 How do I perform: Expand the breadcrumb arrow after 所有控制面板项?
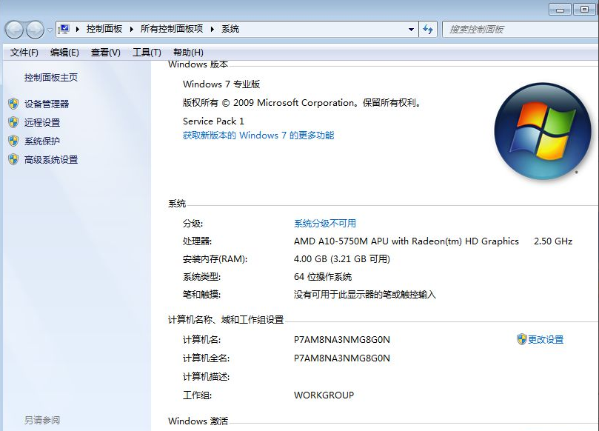(212, 30)
